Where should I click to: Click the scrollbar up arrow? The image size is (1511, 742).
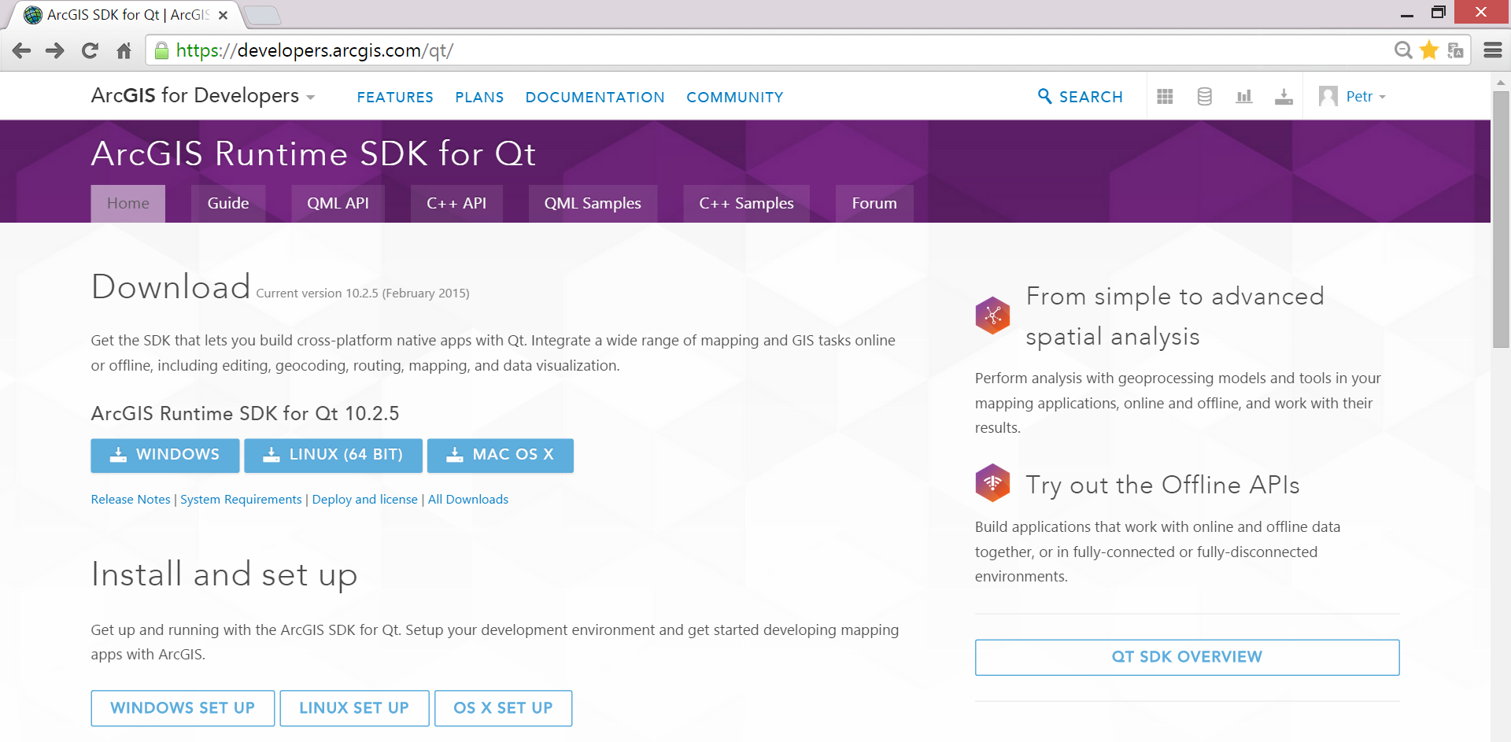pyautogui.click(x=1501, y=81)
